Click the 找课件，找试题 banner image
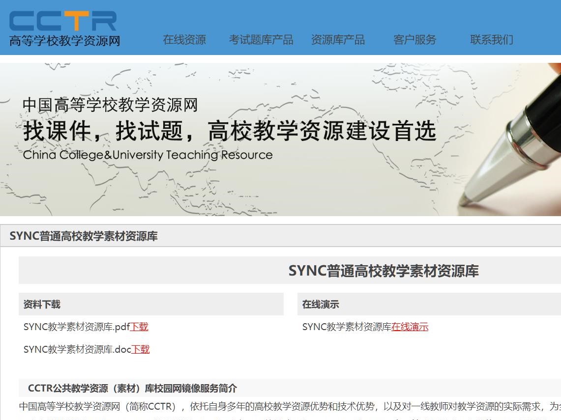Viewport: 561px width, 420px height. pos(280,140)
